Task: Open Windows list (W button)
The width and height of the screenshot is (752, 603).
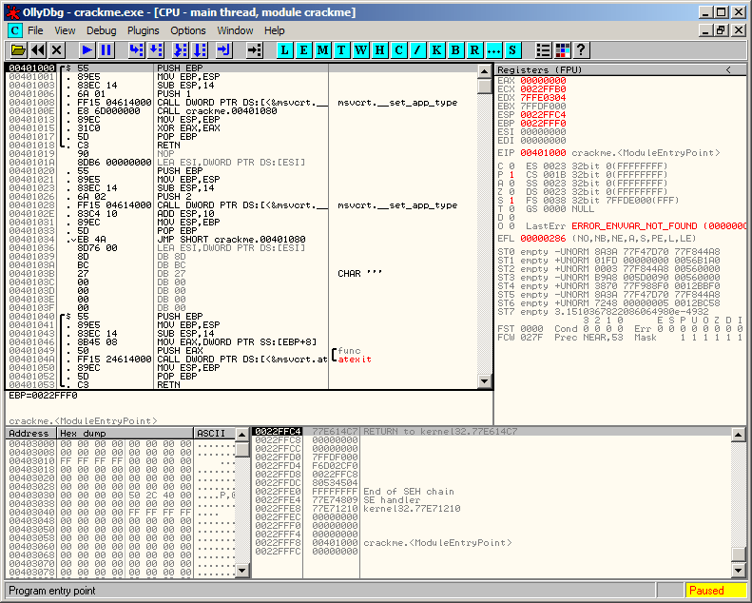Action: pyautogui.click(x=360, y=49)
